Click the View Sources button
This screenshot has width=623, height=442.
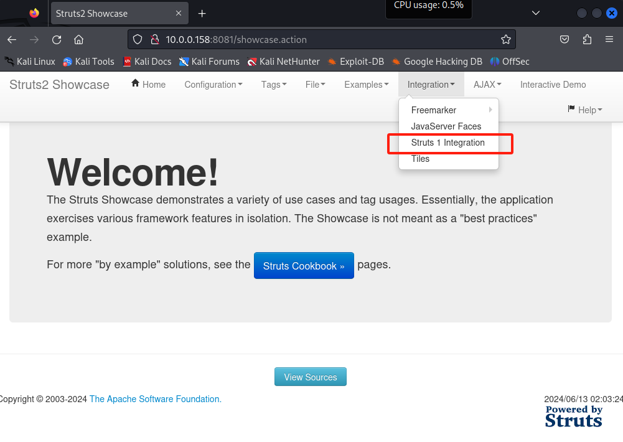[311, 377]
